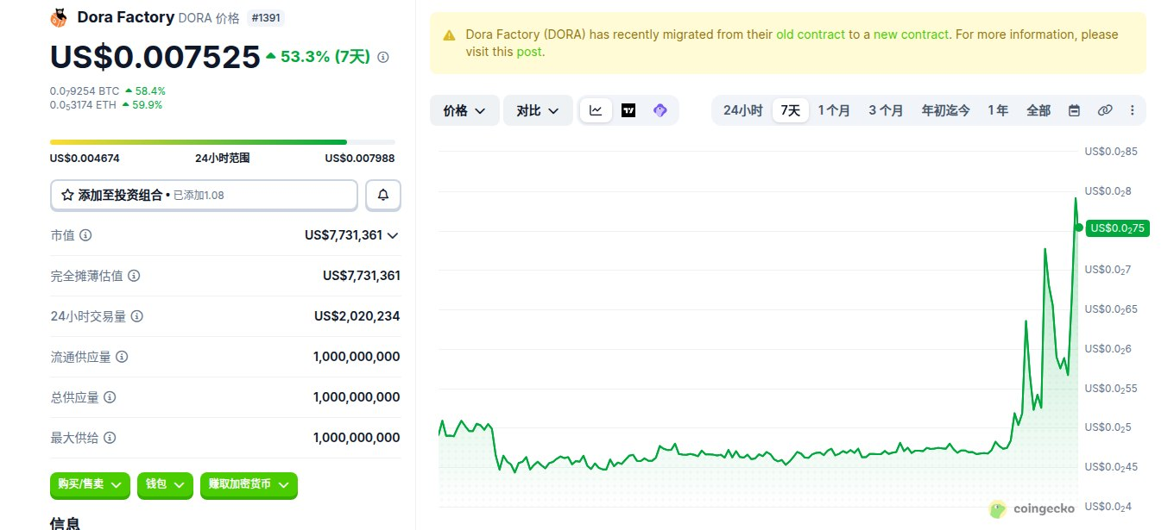The height and width of the screenshot is (530, 1174).
Task: Click the info icon next to 流通供应量
Action: point(122,357)
